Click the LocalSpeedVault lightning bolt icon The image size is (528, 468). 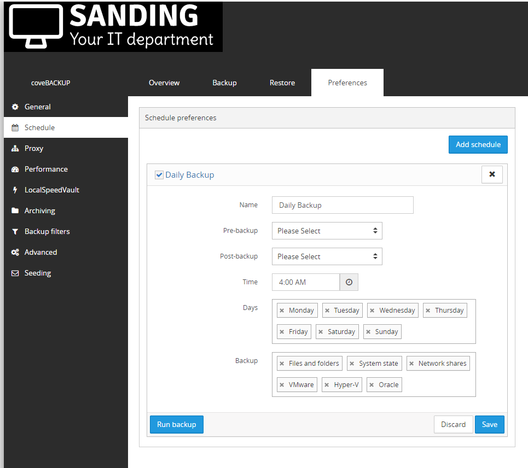coord(15,190)
